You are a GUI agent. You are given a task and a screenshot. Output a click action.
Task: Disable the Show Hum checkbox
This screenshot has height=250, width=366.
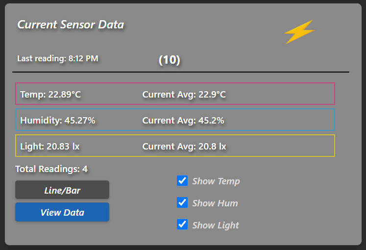pyautogui.click(x=182, y=202)
